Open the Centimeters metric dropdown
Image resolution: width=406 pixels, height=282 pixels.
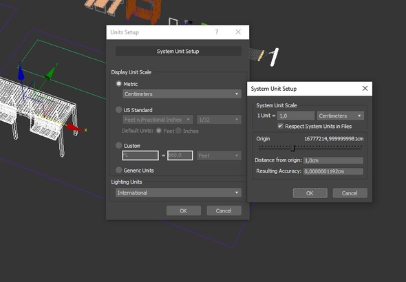coord(182,94)
